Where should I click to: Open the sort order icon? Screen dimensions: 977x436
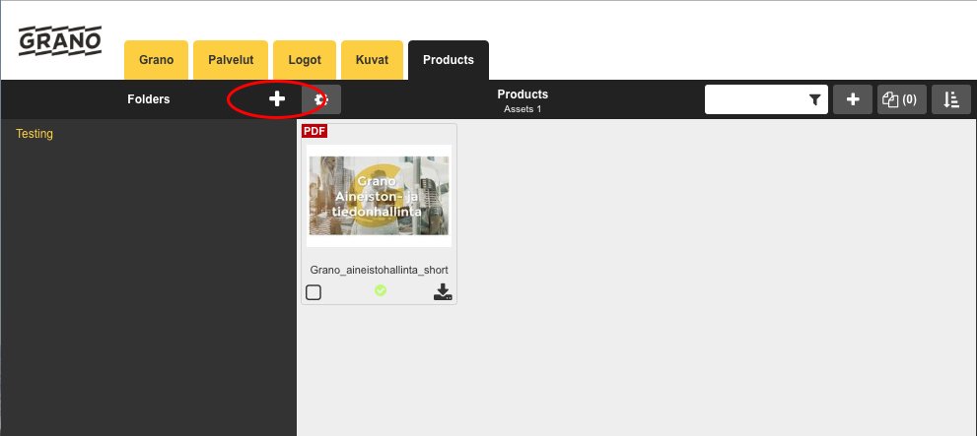[950, 99]
